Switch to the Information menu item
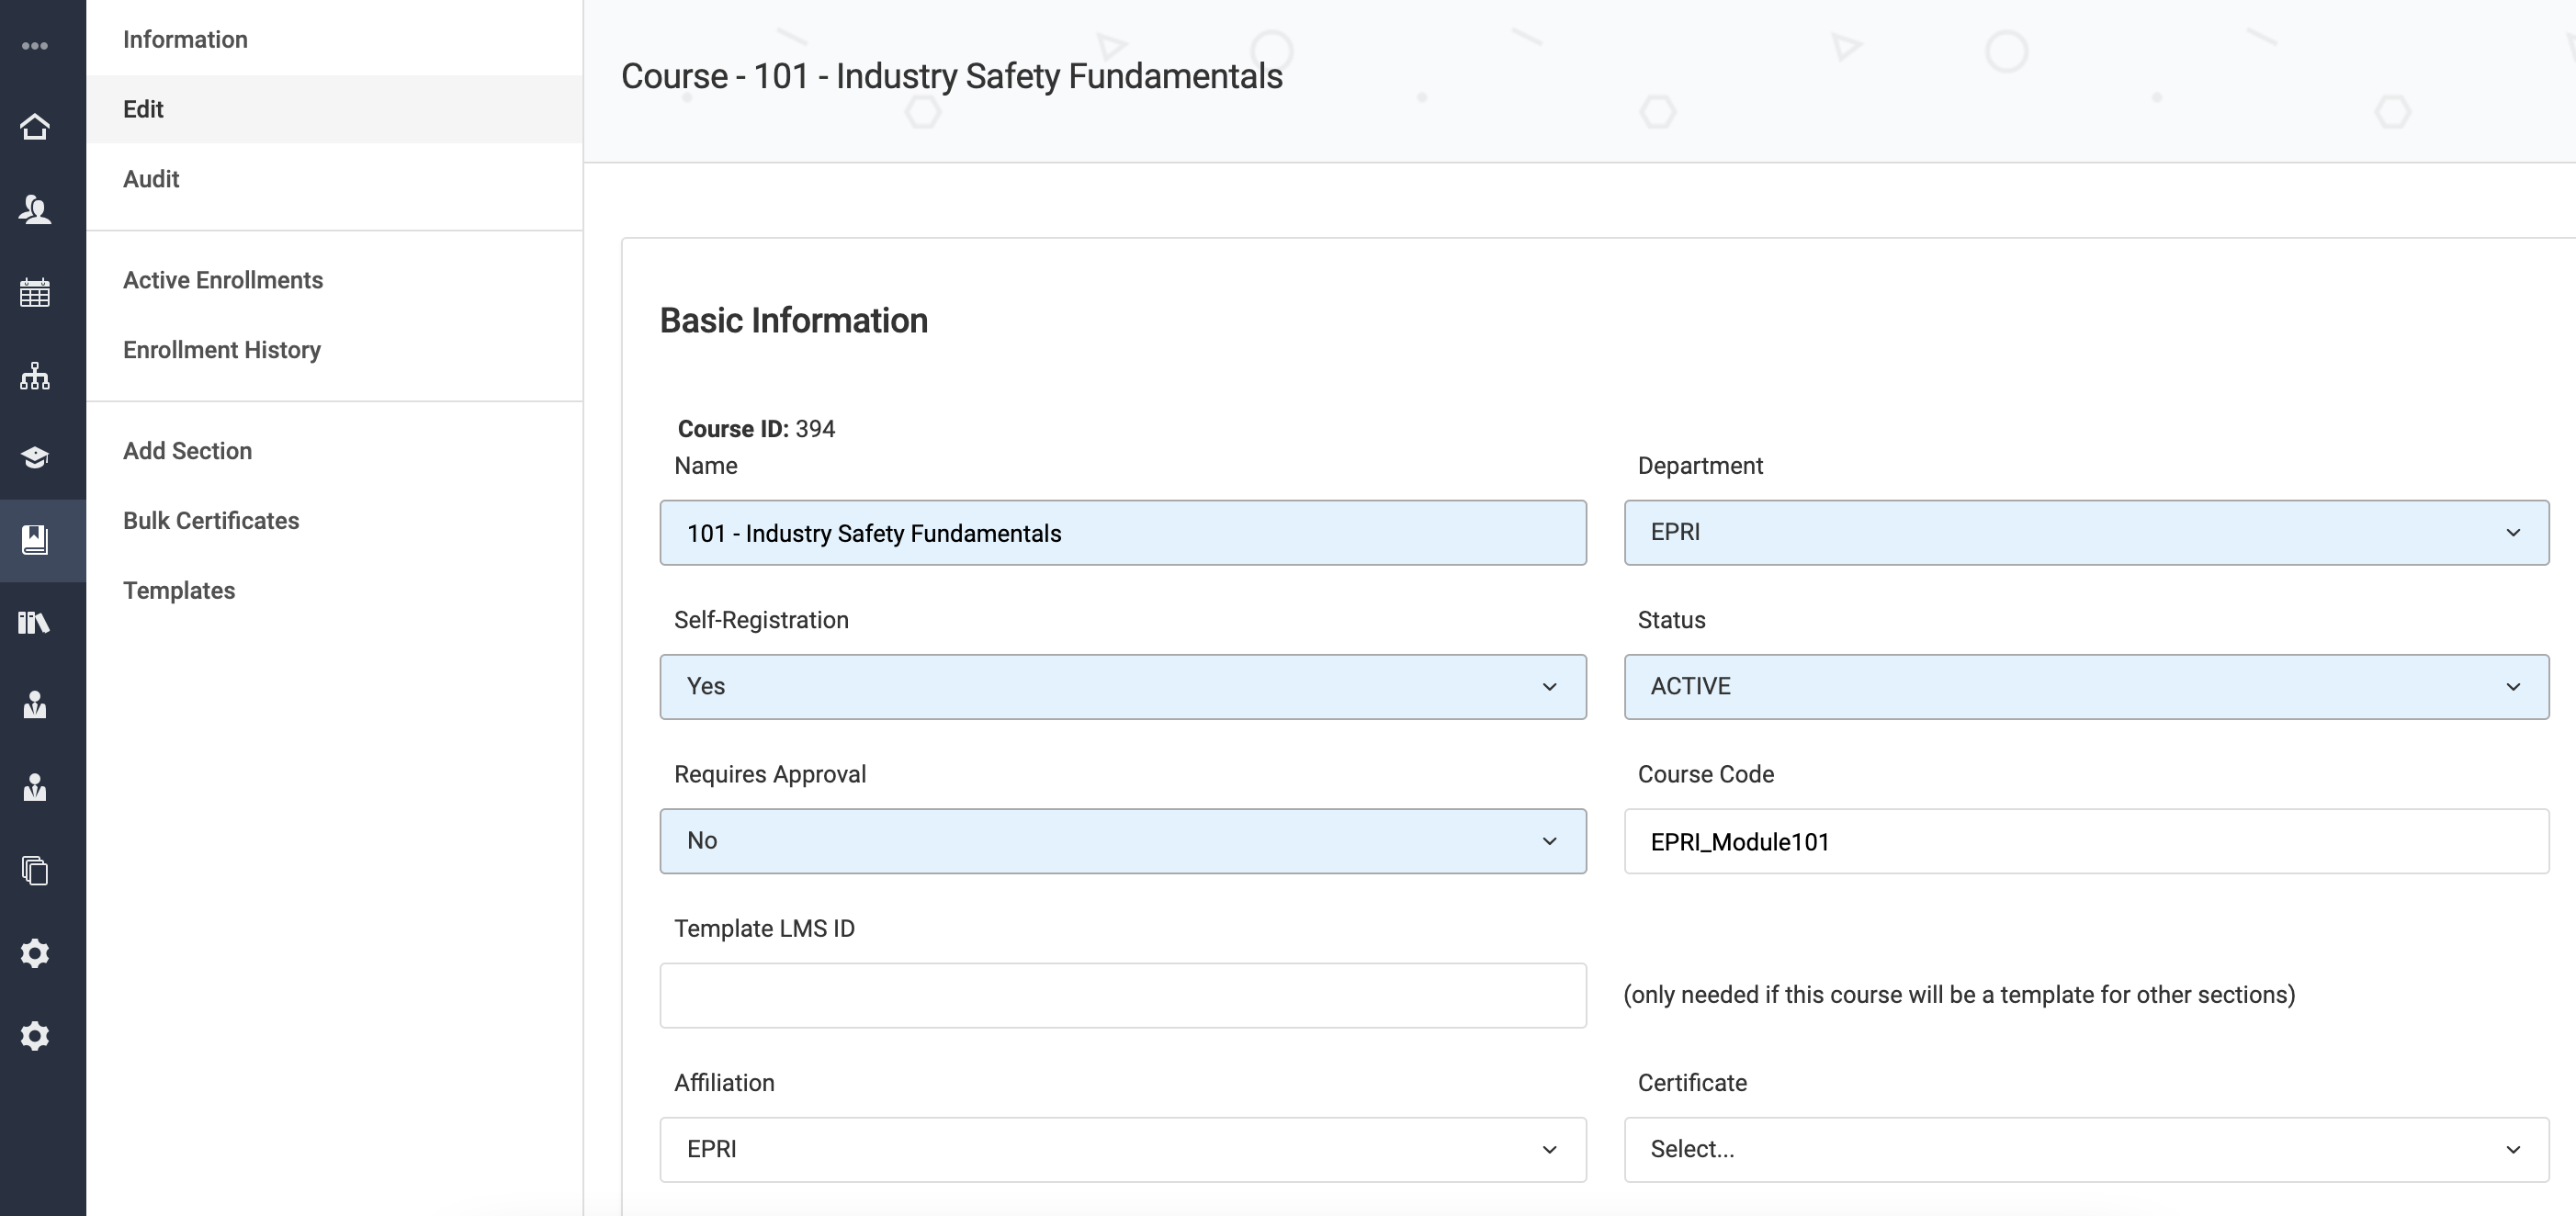 click(x=185, y=40)
